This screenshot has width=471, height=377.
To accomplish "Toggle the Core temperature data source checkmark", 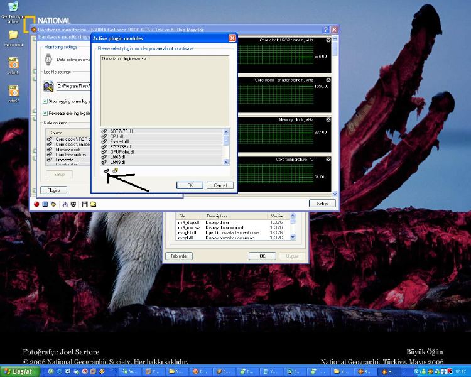I will pos(50,155).
